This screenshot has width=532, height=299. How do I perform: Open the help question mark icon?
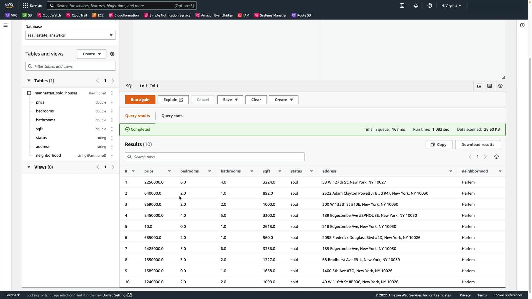click(x=429, y=6)
